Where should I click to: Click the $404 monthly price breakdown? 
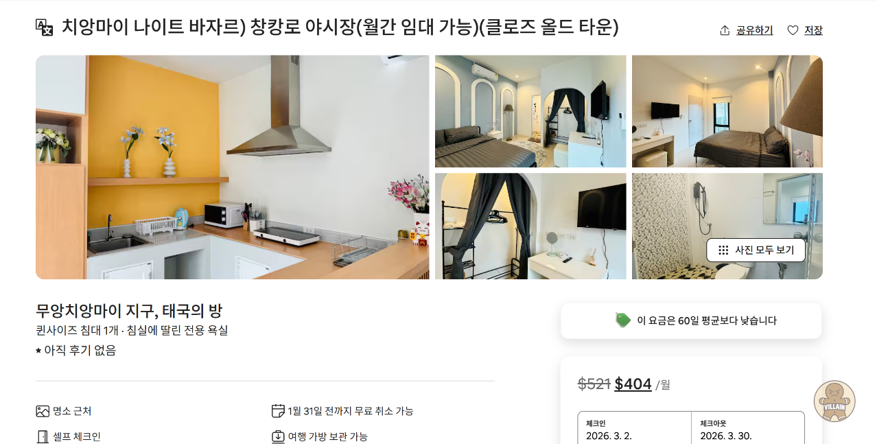point(633,384)
